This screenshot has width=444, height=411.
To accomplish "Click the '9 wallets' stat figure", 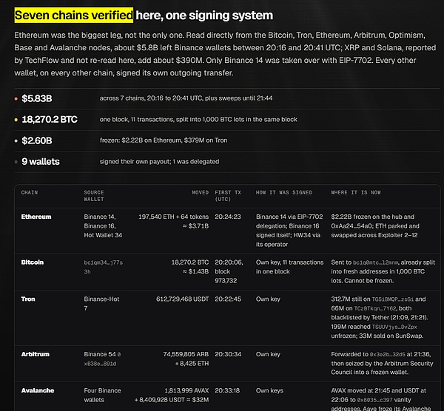I will click(41, 161).
